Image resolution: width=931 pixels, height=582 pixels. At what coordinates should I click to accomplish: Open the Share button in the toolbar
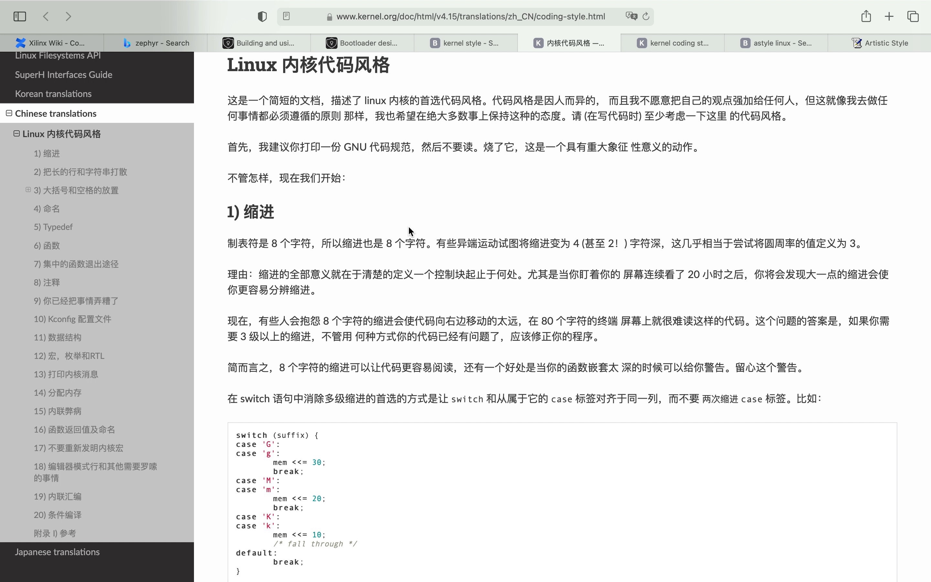coord(866,16)
